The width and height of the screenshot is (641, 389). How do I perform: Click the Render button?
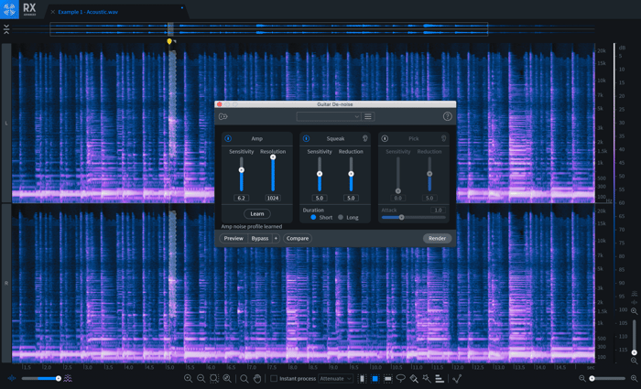437,238
